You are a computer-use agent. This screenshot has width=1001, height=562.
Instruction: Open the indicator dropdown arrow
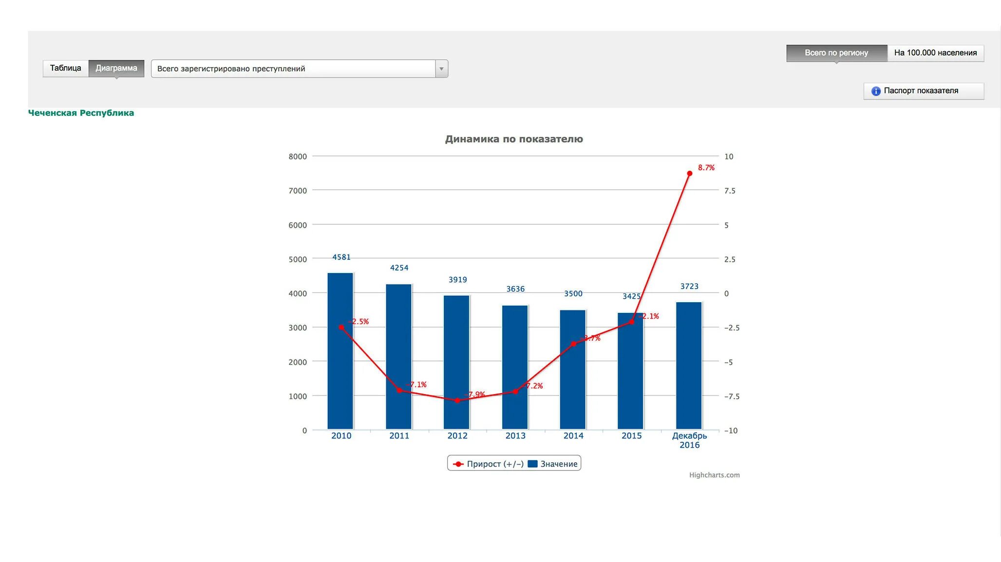pyautogui.click(x=441, y=69)
